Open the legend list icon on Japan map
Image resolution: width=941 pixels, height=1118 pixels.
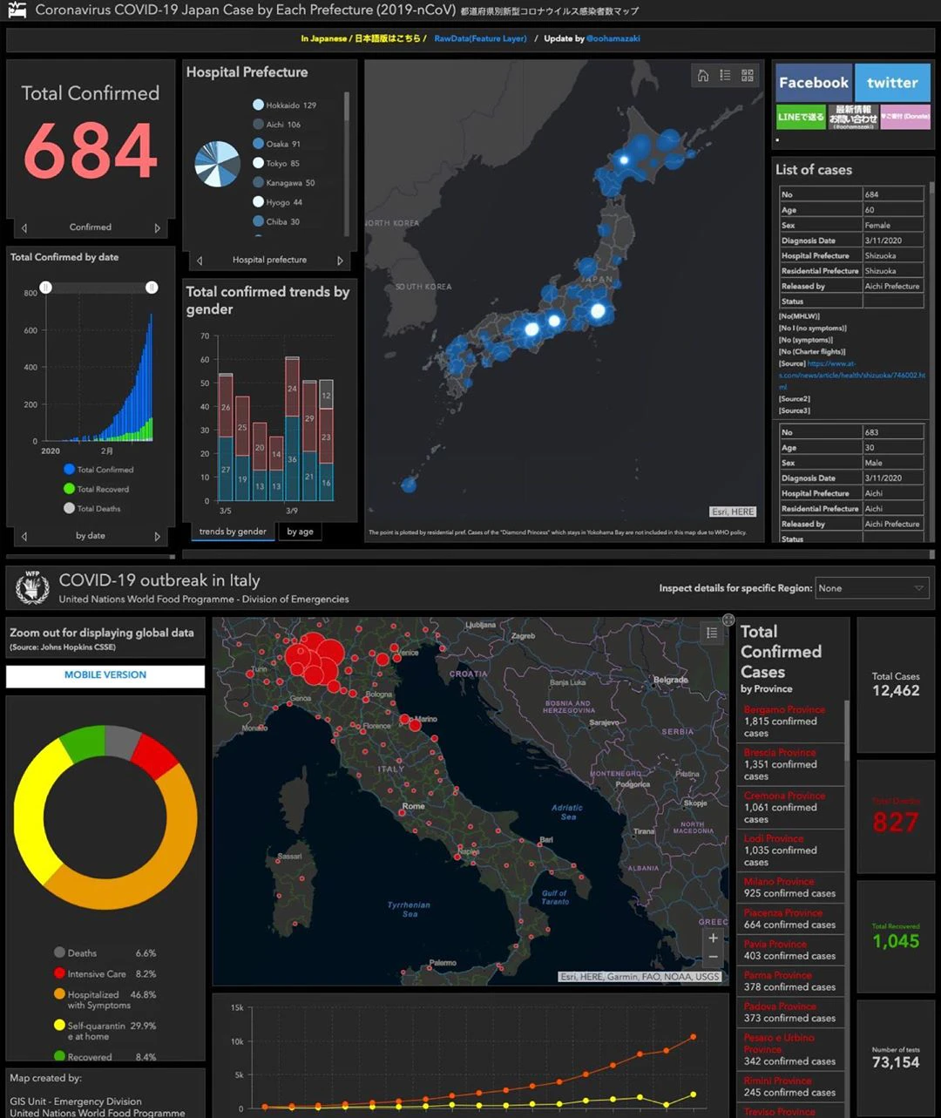tap(725, 76)
